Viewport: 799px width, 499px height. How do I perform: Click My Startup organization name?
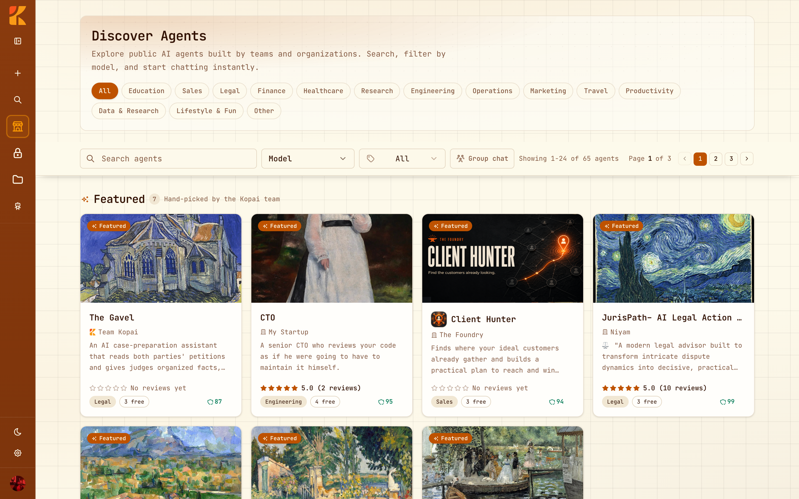288,332
